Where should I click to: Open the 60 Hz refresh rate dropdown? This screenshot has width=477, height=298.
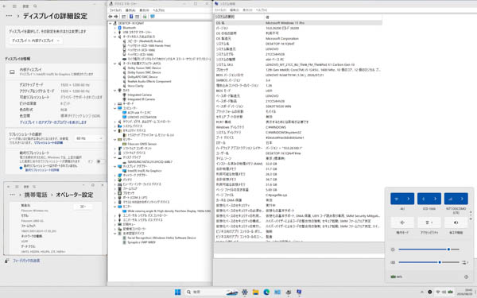point(89,138)
